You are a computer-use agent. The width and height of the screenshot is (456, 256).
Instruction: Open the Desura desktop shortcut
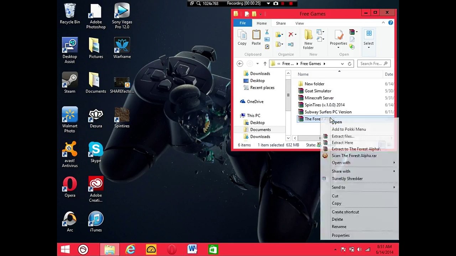(x=96, y=118)
